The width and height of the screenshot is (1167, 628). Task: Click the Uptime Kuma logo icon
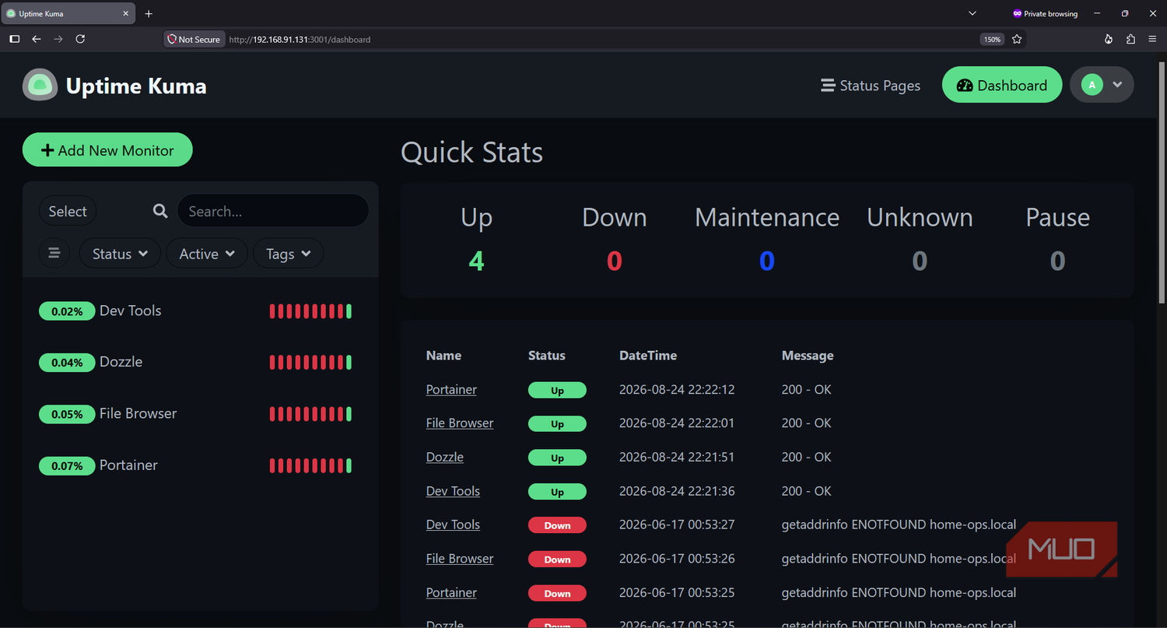click(x=40, y=85)
